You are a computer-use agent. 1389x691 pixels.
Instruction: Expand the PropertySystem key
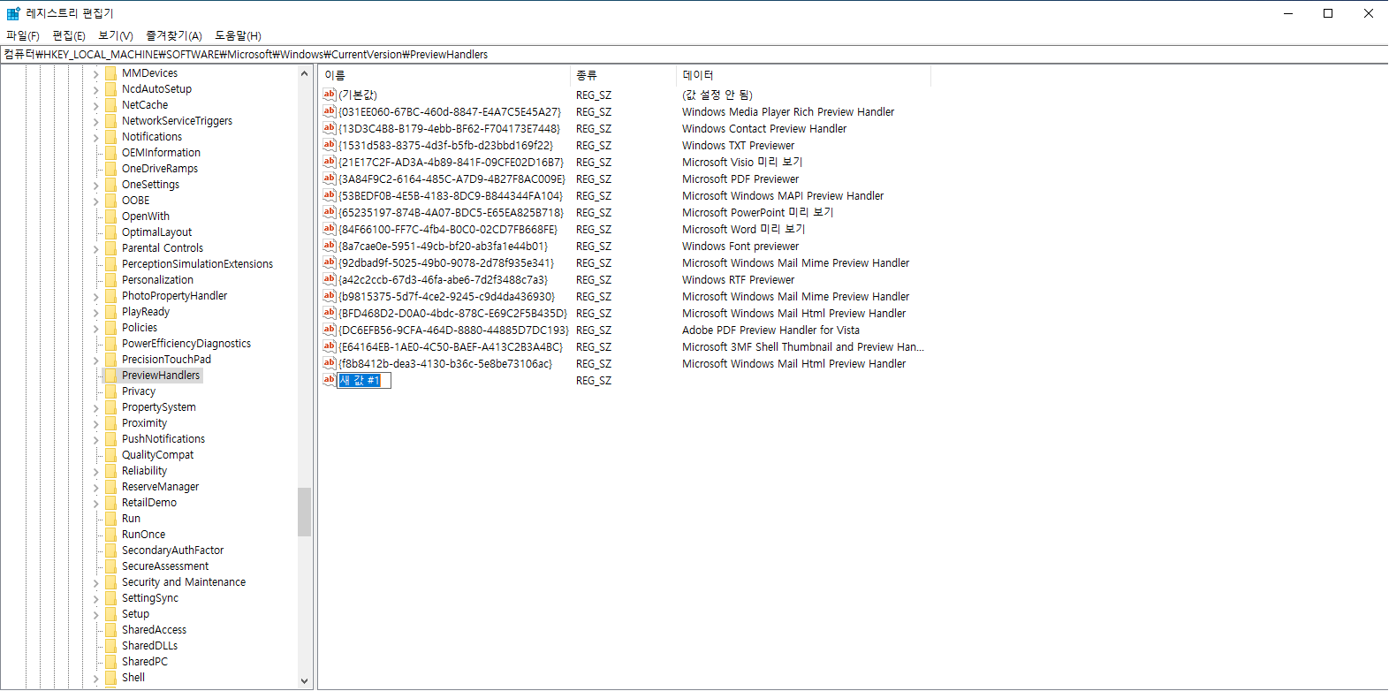tap(95, 407)
